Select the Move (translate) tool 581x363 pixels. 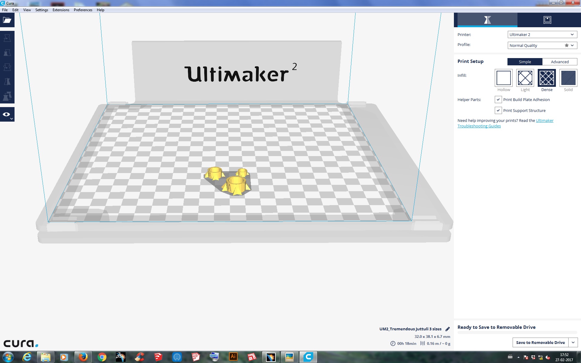(x=7, y=38)
